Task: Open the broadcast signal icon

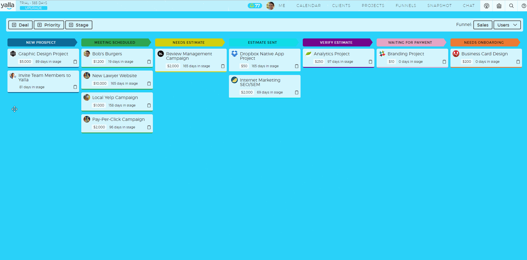Action: 486,6
